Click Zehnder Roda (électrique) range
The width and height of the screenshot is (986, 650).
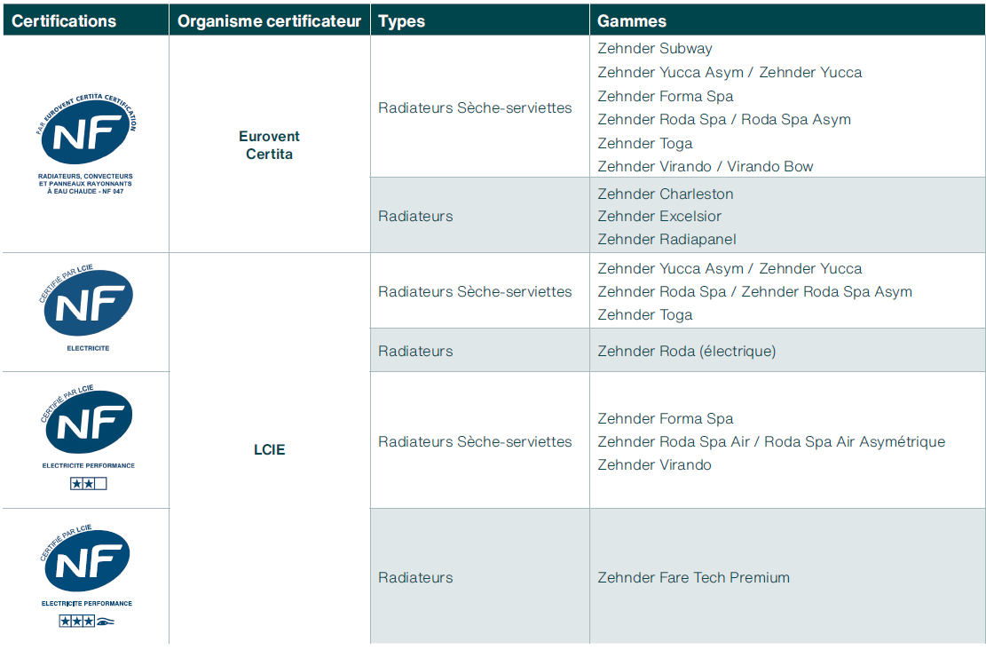point(686,351)
